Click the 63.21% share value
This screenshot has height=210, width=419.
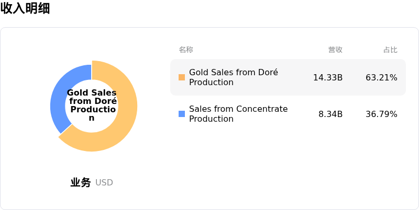(x=381, y=77)
